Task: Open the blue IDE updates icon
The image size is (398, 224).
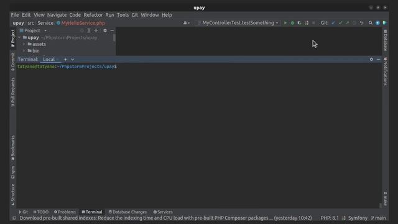Action: (x=377, y=23)
